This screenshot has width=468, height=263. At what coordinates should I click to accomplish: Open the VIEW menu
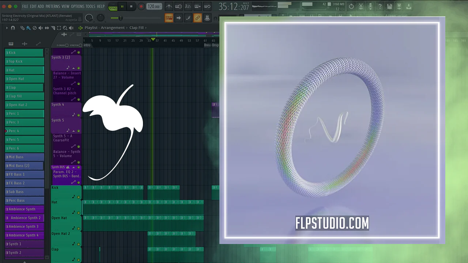(x=65, y=7)
